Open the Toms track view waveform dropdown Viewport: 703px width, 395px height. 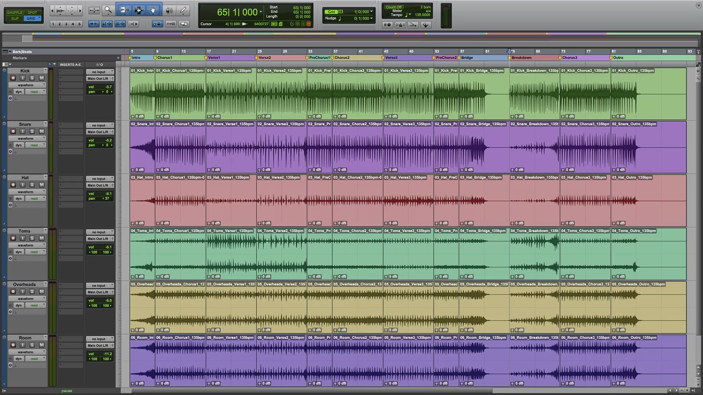[27, 245]
